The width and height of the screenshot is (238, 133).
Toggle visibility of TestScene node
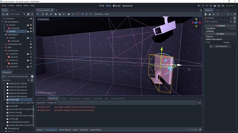31,18
